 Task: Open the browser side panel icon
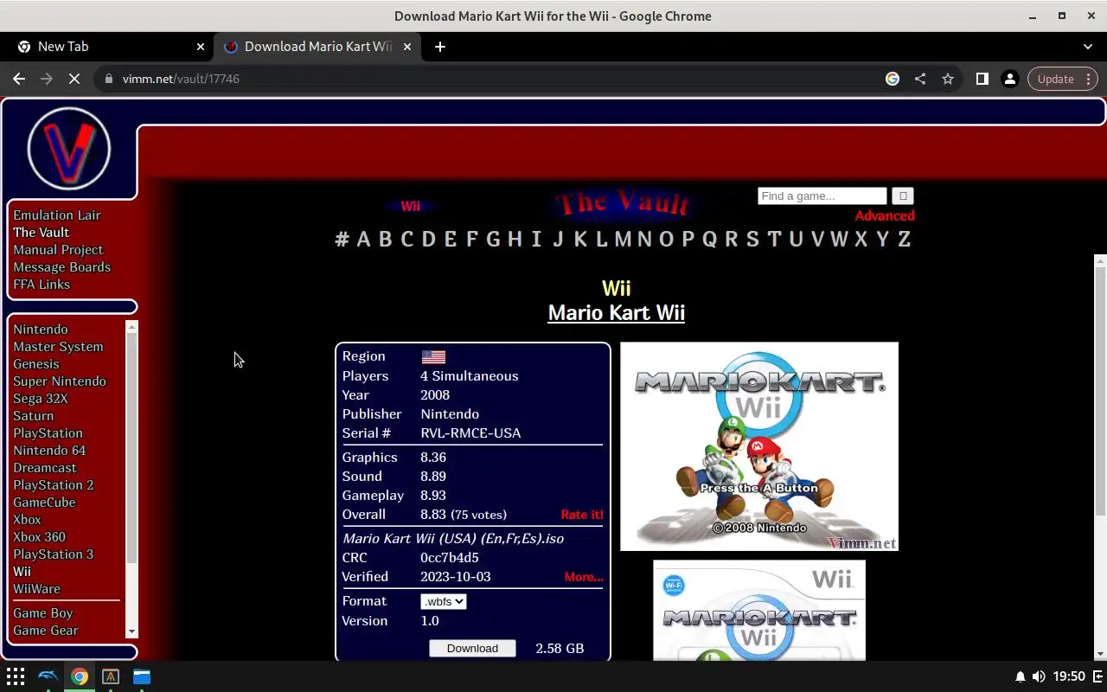coord(982,79)
